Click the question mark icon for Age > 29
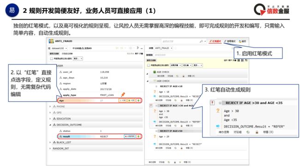This screenshot has width=300, height=168. click(x=155, y=137)
